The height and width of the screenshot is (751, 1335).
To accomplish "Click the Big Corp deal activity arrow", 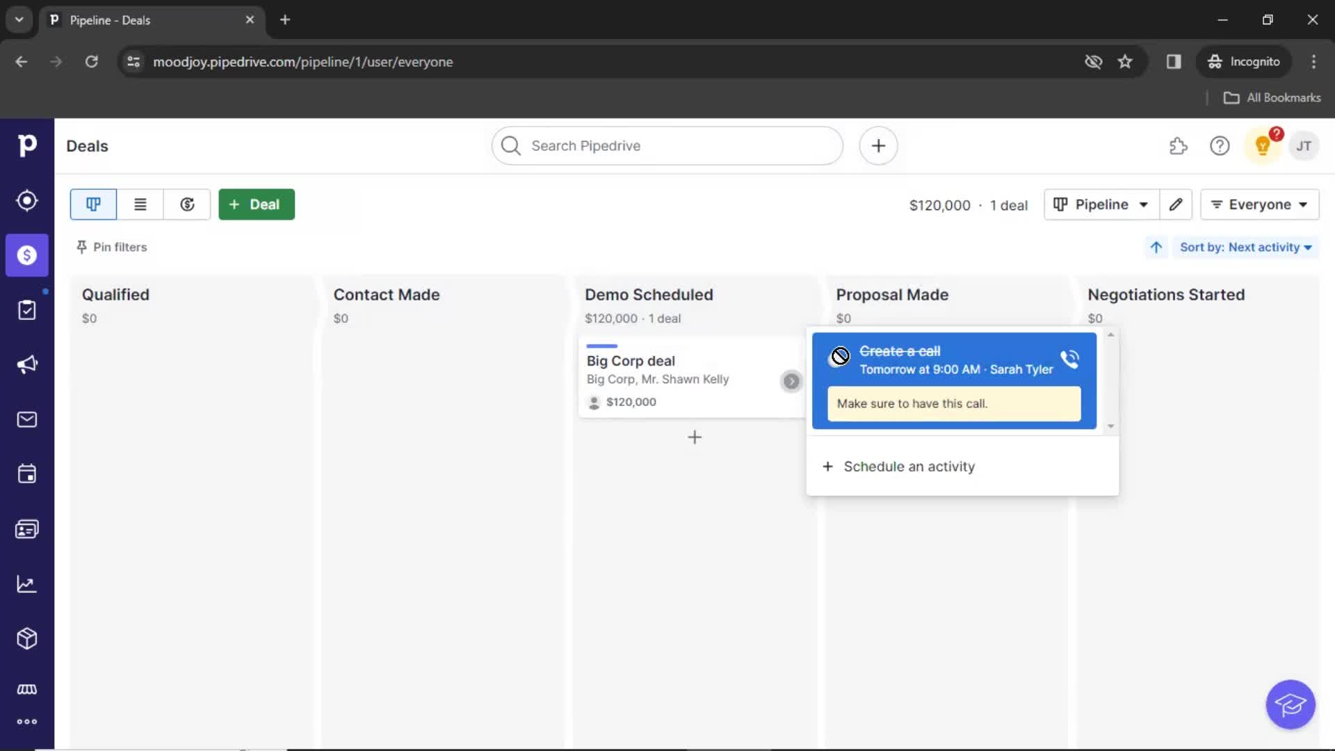I will [791, 381].
